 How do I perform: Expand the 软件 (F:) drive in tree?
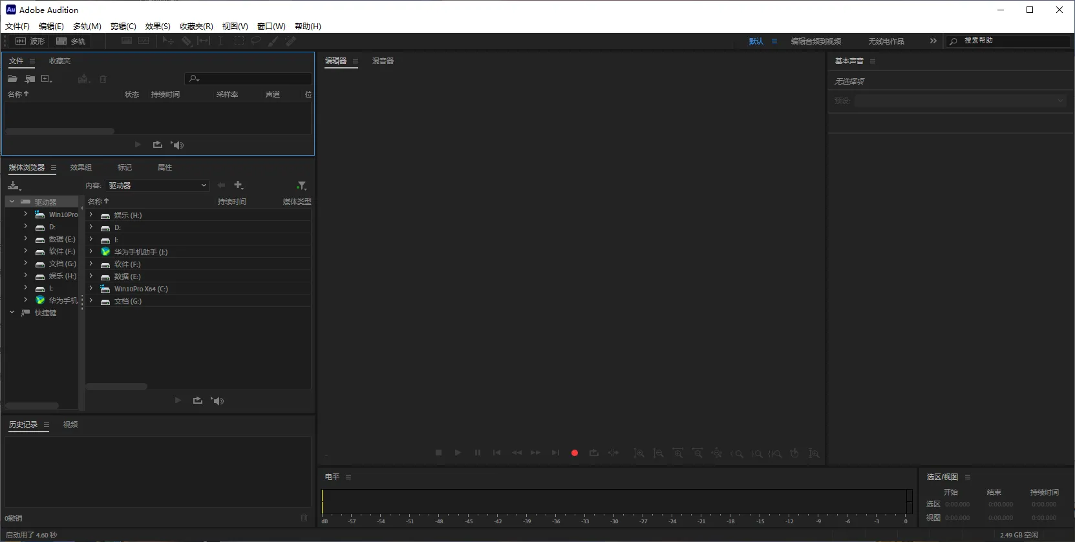25,251
